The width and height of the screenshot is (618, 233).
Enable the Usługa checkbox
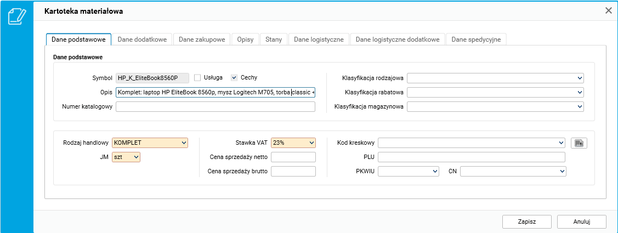point(198,78)
